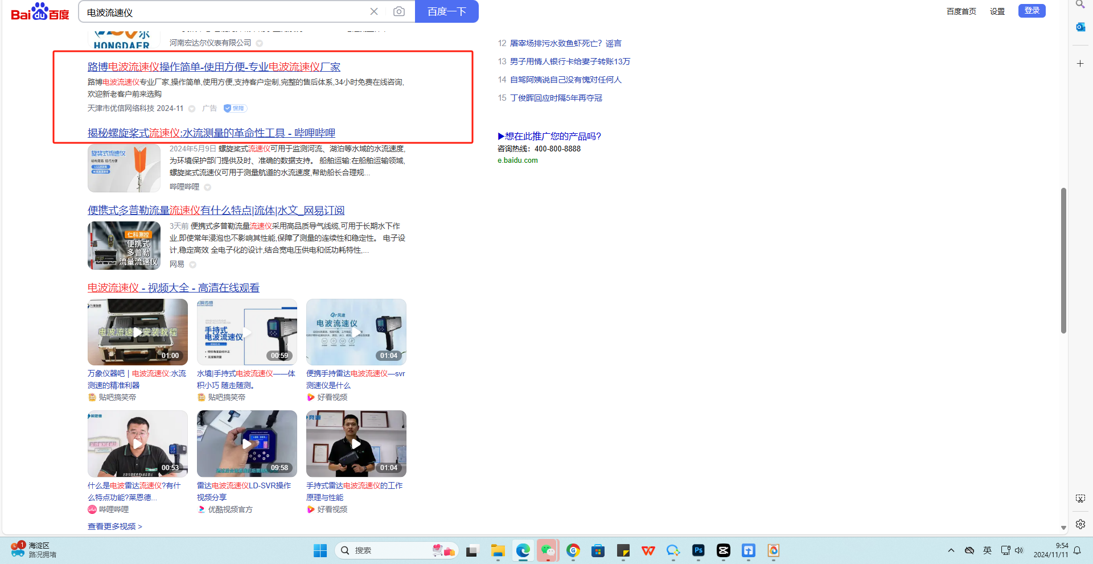The height and width of the screenshot is (564, 1093).
Task: Click the page vertical scrollbar thumb
Action: [1063, 260]
